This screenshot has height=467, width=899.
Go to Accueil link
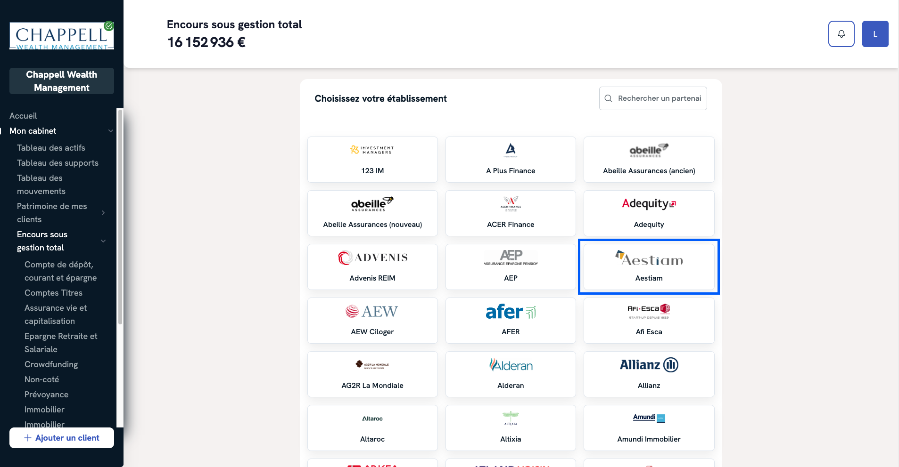pyautogui.click(x=23, y=116)
